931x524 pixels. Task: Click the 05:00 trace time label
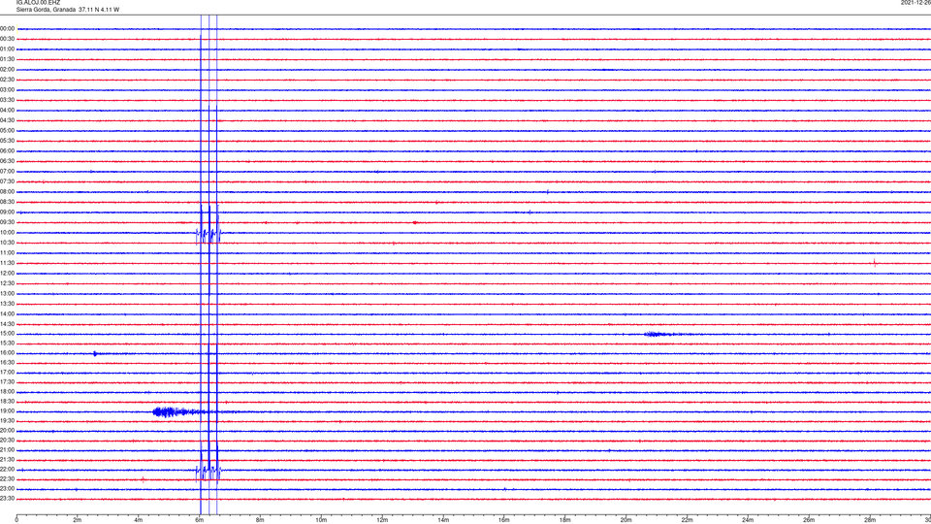point(7,131)
